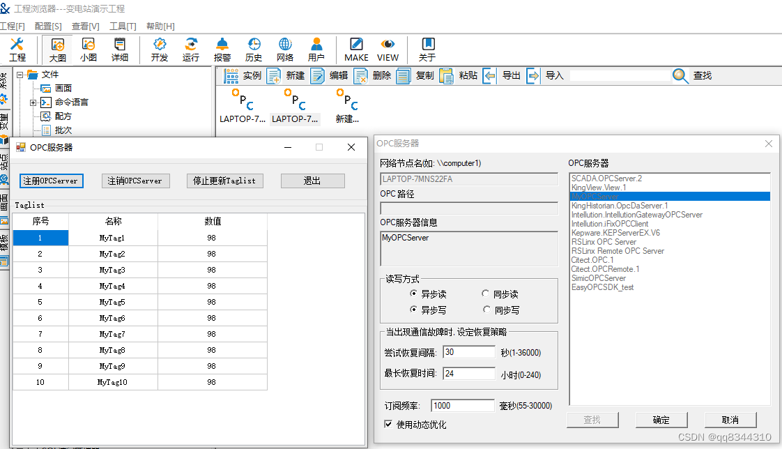Click the 注册OPCServer button
This screenshot has height=449, width=782.
click(x=51, y=180)
